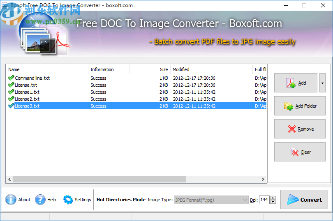Click the Dpi value field
This screenshot has height=221, width=333.
(x=264, y=200)
